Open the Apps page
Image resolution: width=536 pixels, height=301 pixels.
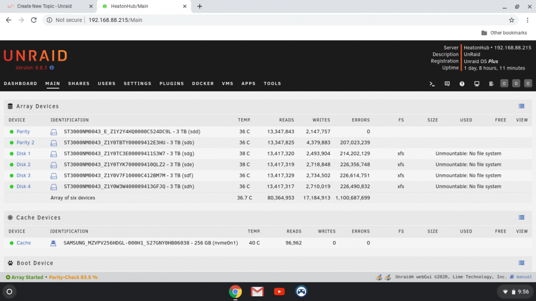249,83
